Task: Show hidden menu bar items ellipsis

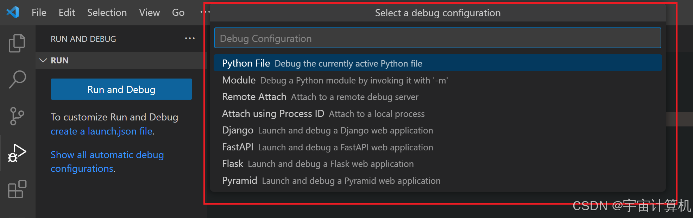Action: pyautogui.click(x=204, y=12)
